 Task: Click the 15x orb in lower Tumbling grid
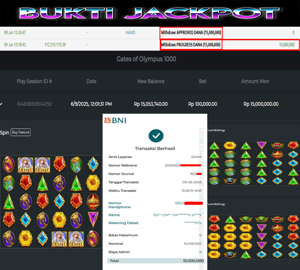pos(230,255)
